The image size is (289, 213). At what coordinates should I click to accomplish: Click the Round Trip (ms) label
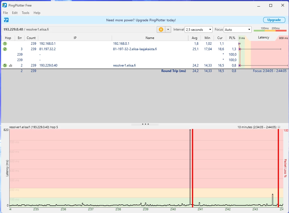(173, 71)
